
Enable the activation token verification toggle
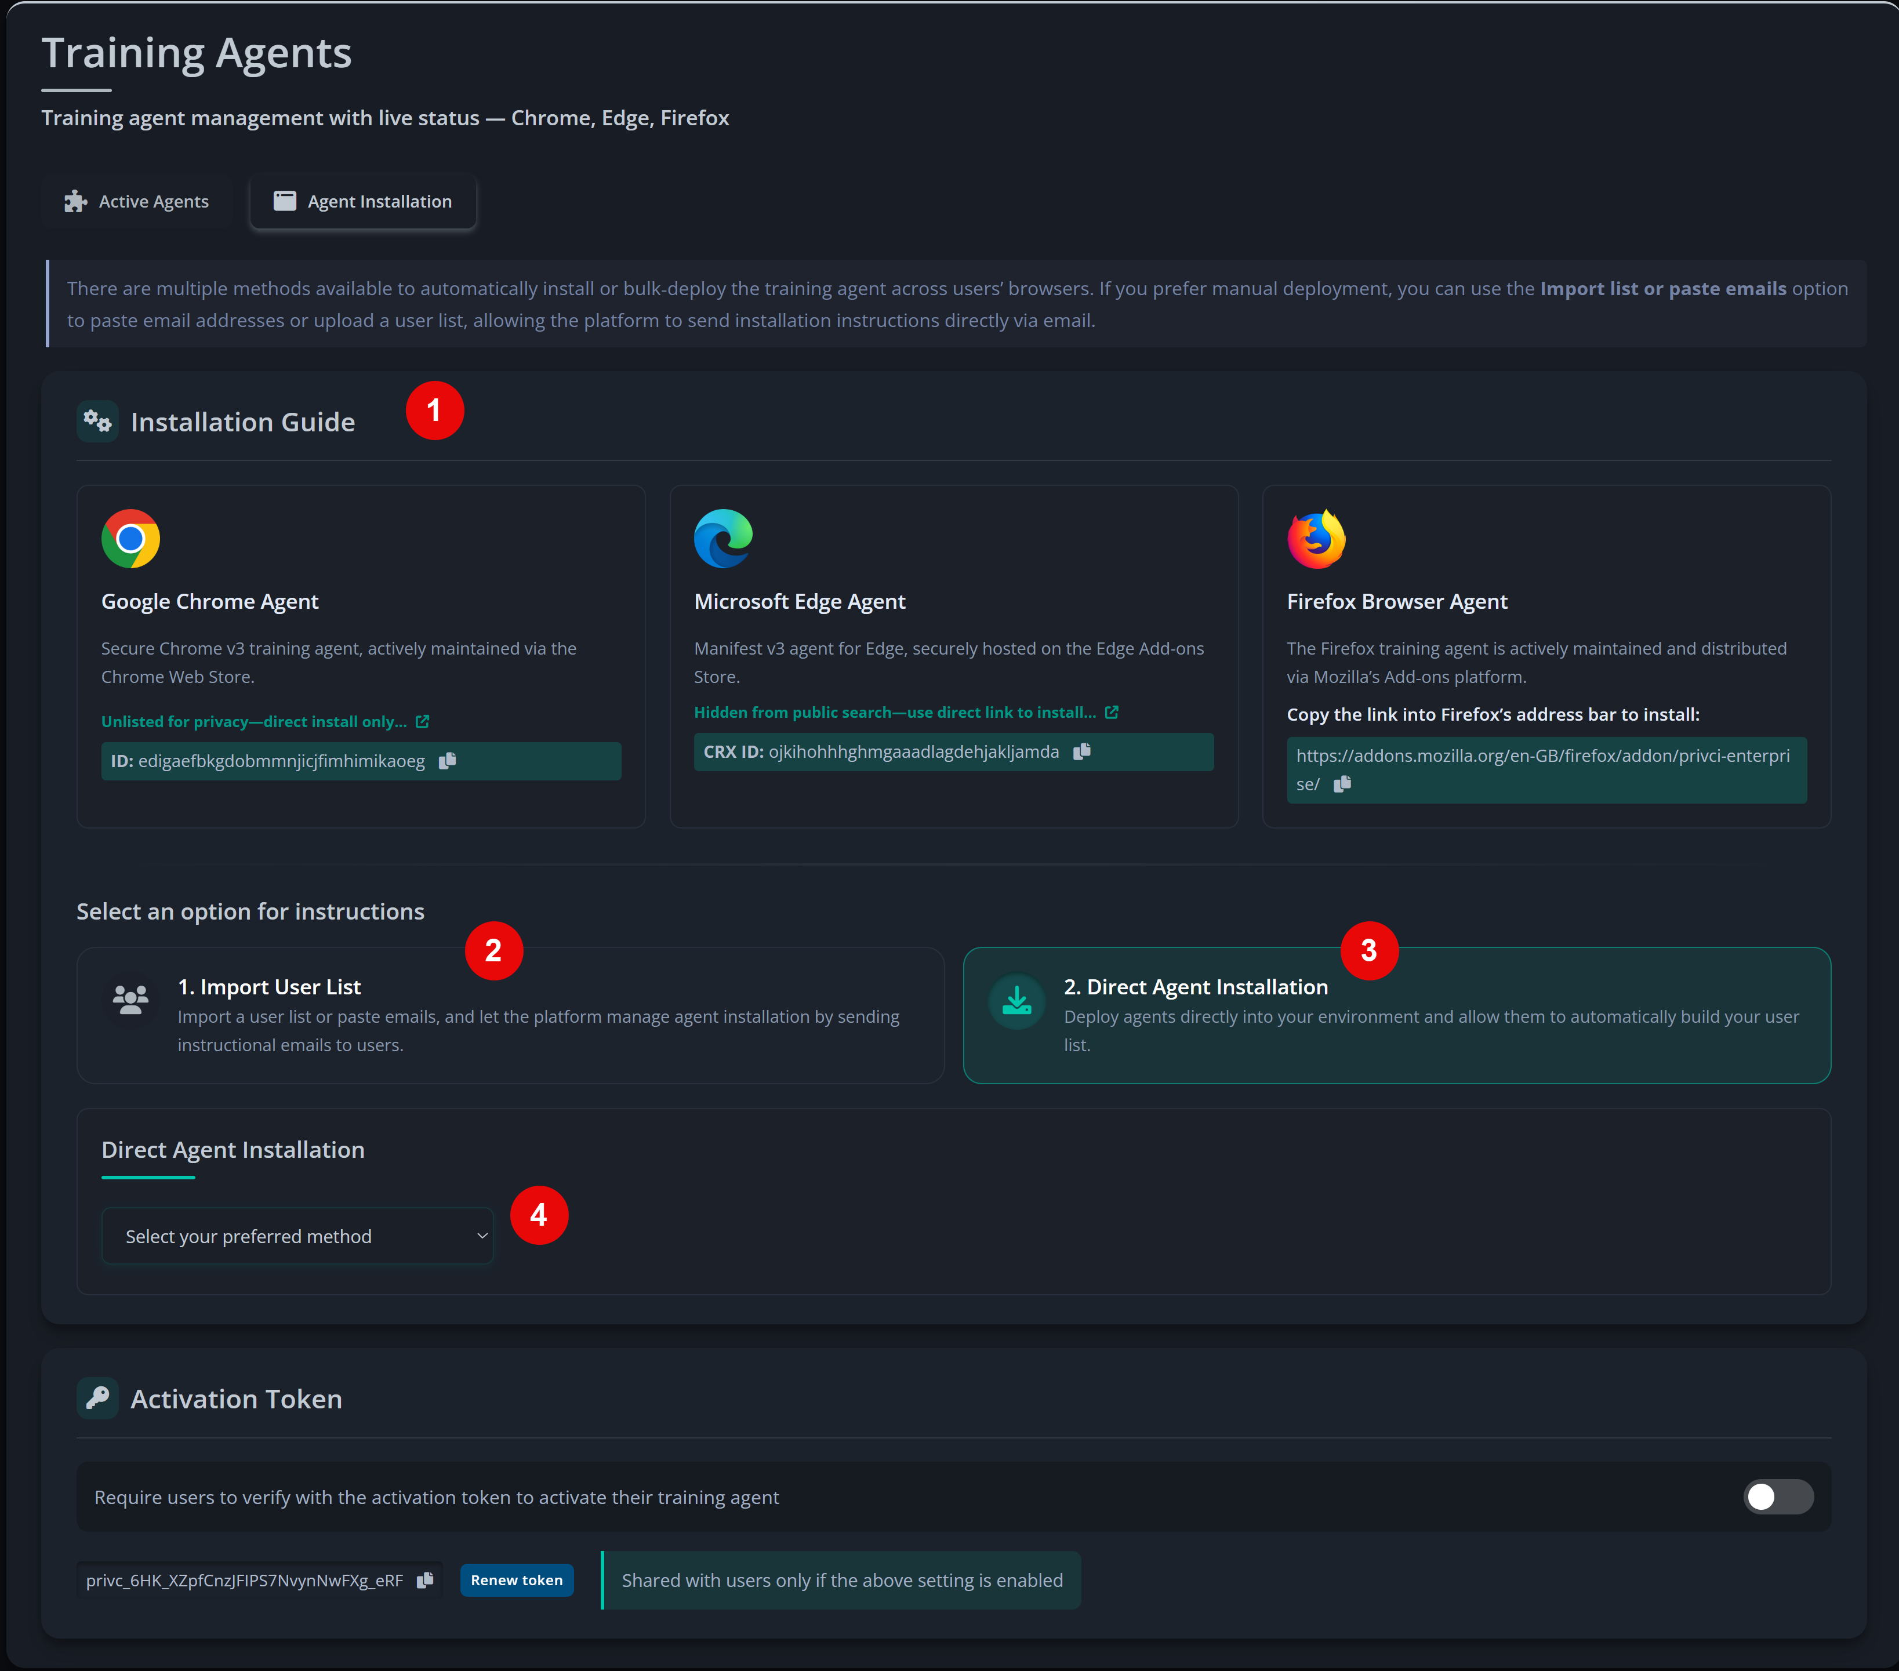(x=1777, y=1496)
